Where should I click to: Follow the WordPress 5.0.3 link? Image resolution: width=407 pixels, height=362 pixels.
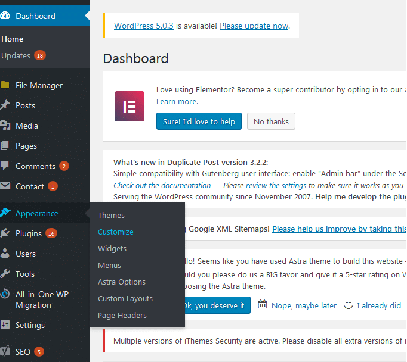[144, 26]
